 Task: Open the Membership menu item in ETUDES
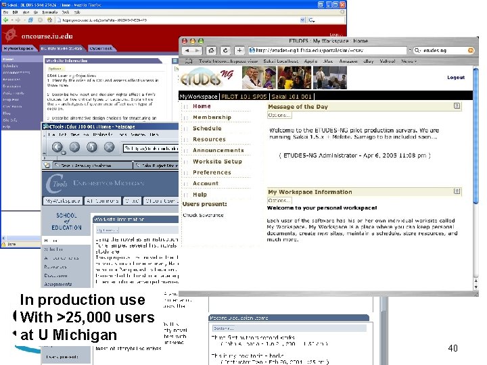coord(212,118)
